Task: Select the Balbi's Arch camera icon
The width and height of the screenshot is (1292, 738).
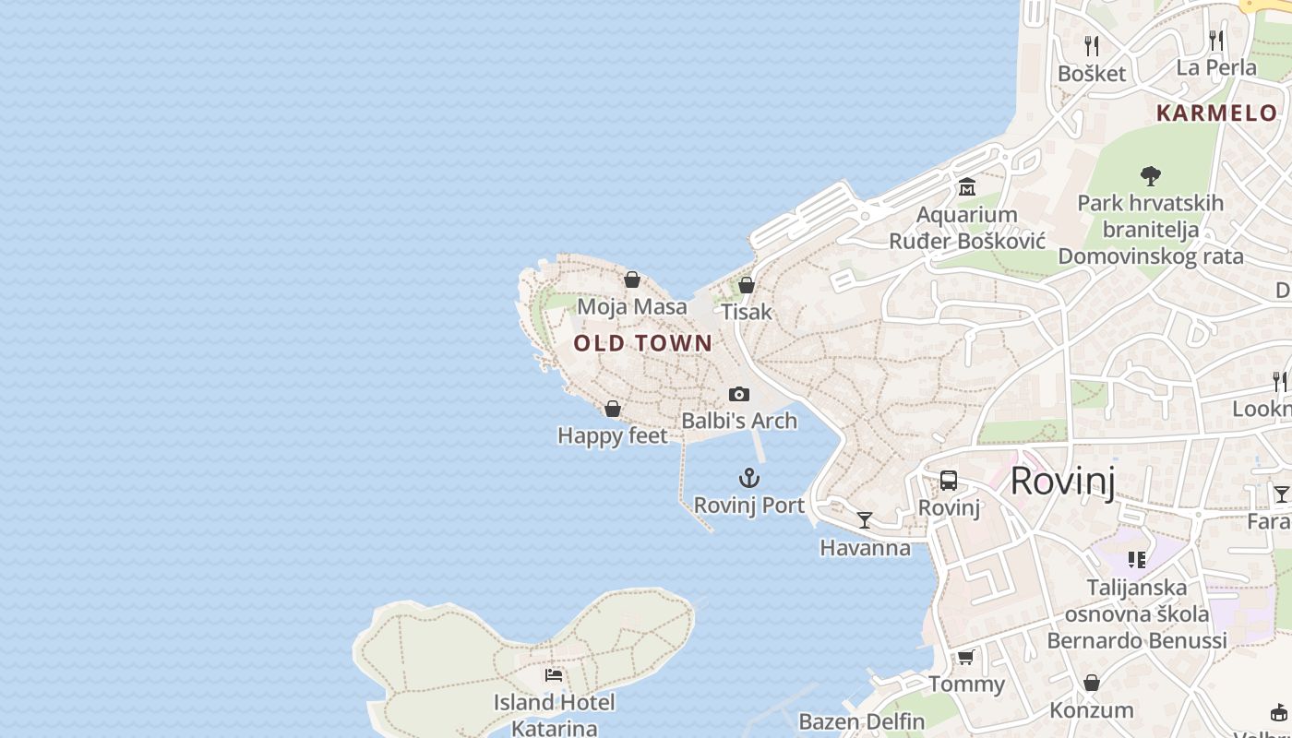Action: 739,395
